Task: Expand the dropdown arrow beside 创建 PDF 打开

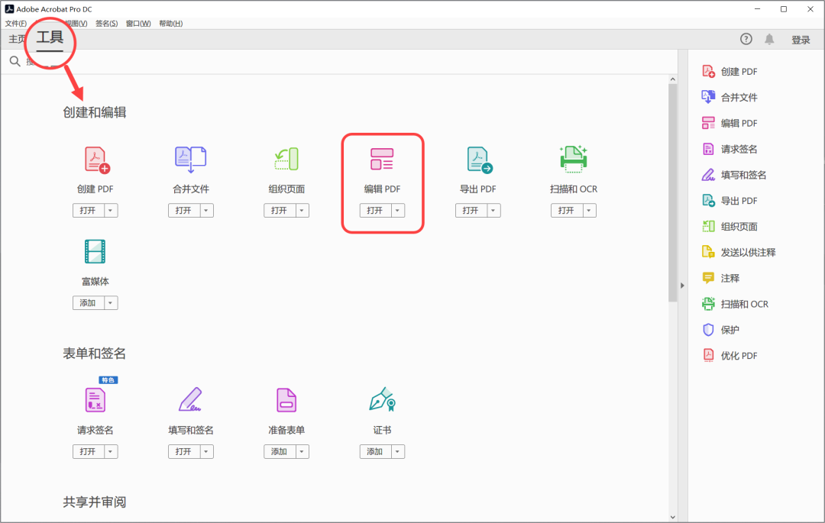Action: point(111,210)
